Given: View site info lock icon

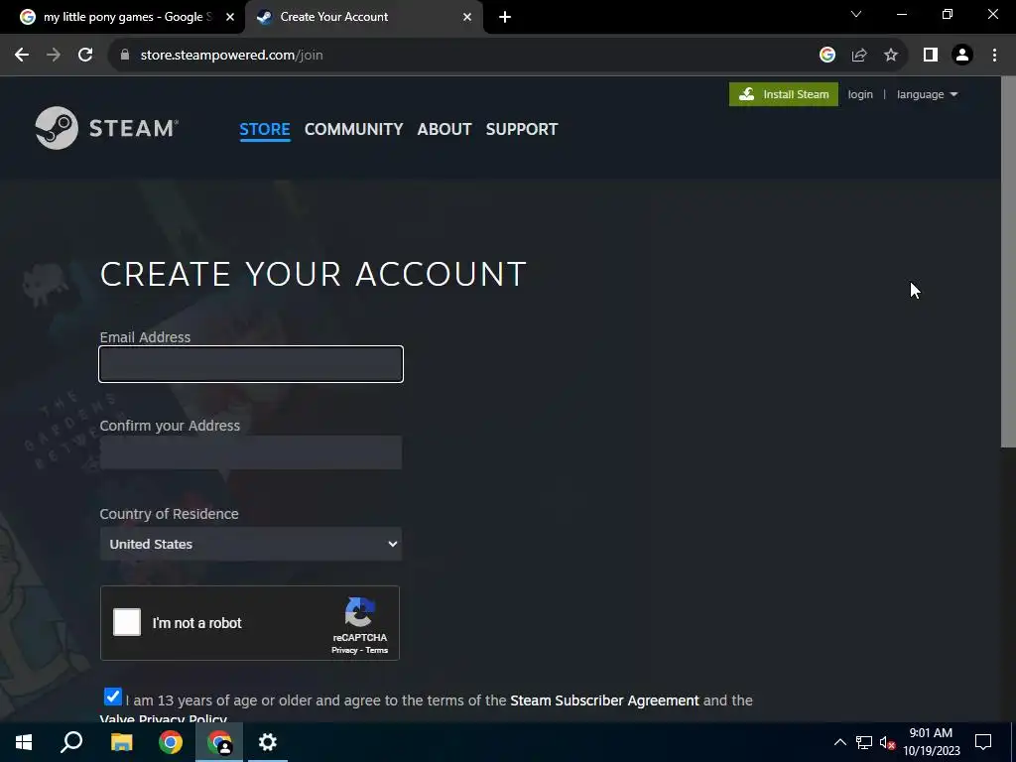Looking at the screenshot, I should (125, 56).
